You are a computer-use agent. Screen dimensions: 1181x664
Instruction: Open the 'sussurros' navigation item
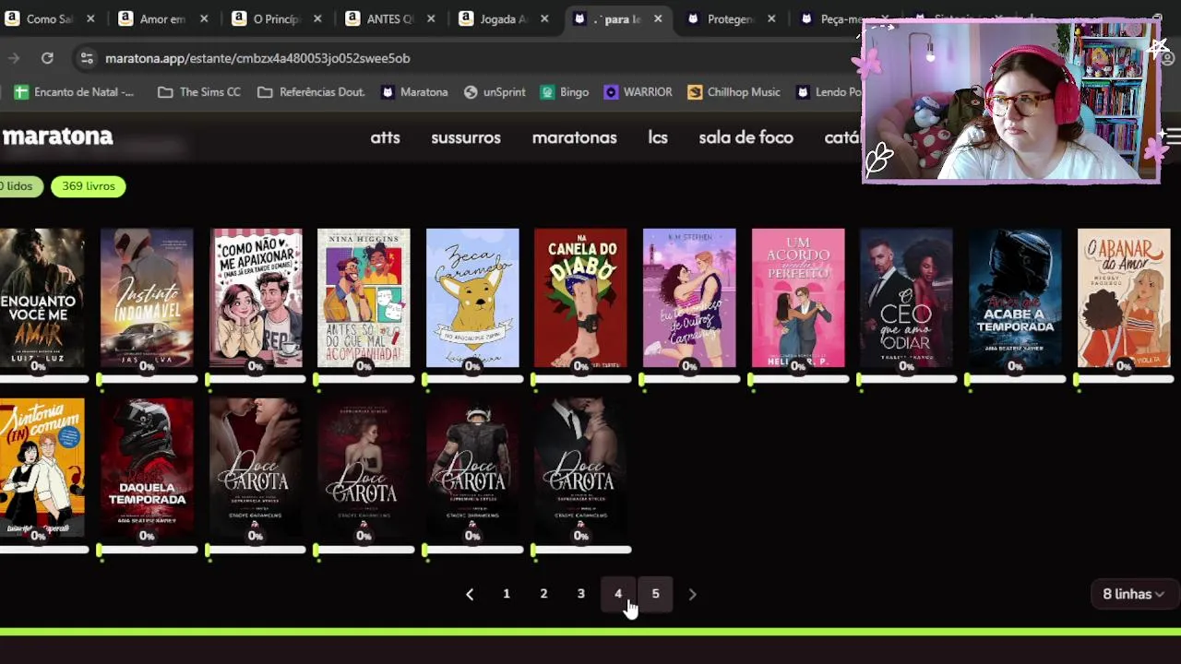click(466, 137)
